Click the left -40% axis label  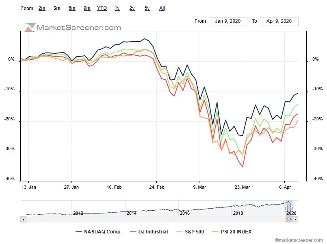click(10, 179)
